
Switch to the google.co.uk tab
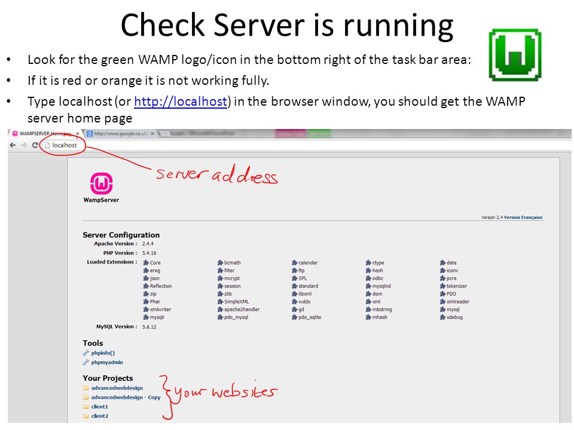pos(120,134)
